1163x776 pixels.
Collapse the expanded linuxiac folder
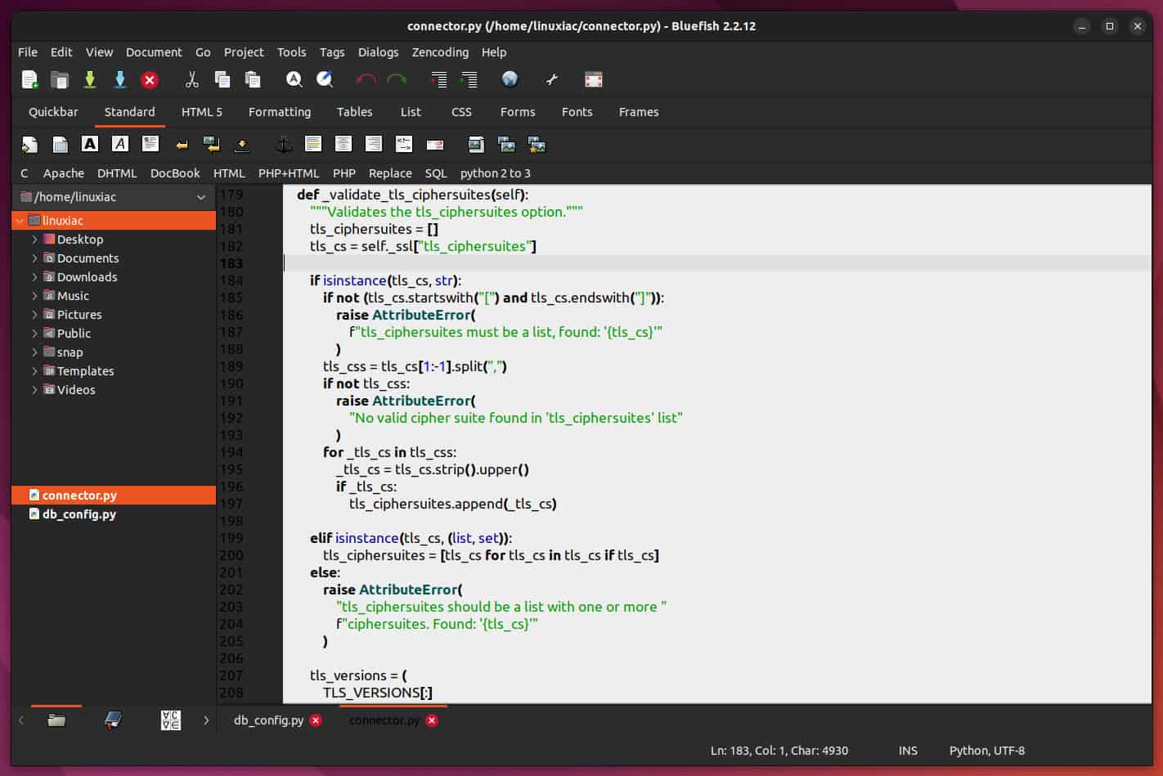click(x=18, y=220)
